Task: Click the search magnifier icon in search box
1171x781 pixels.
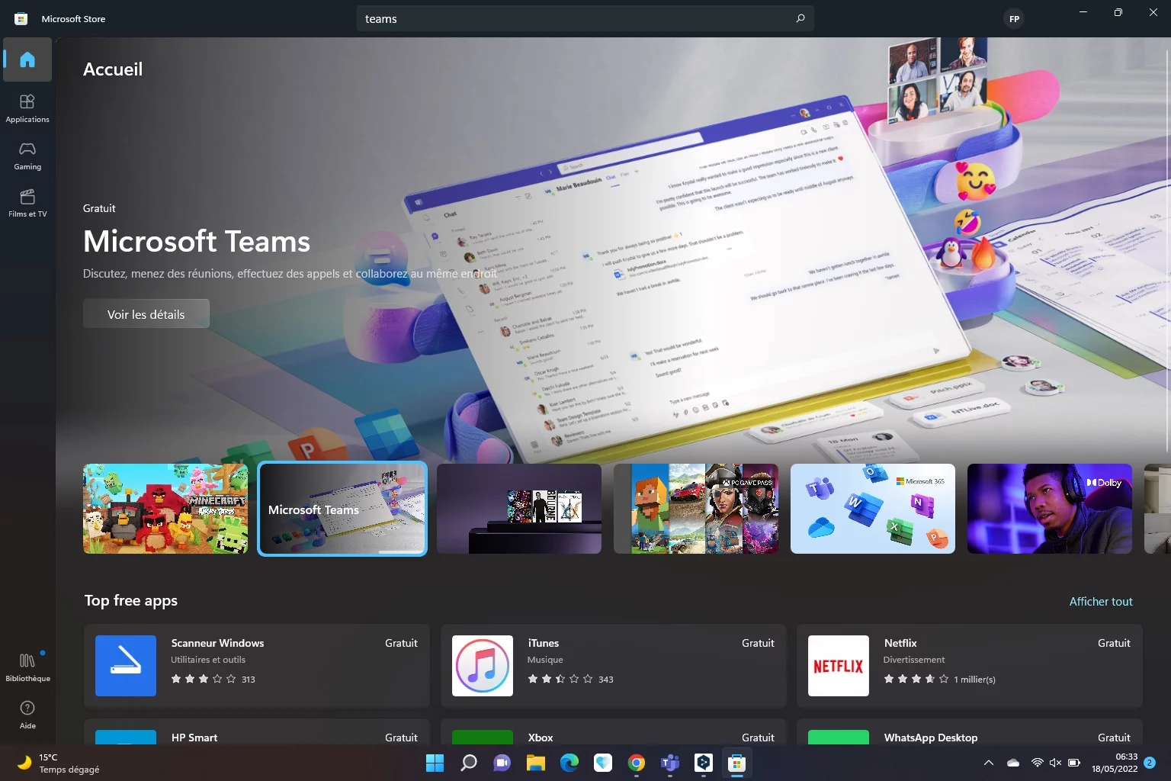Action: tap(800, 18)
